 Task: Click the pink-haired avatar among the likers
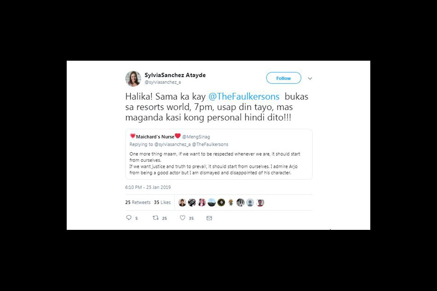click(202, 202)
